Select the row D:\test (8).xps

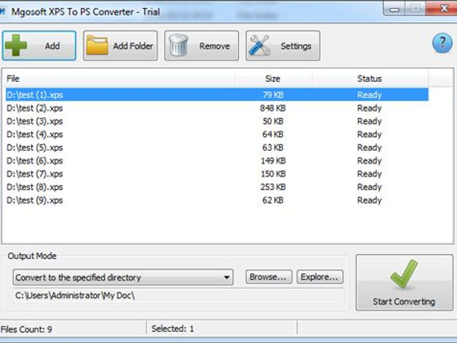[x=217, y=187]
